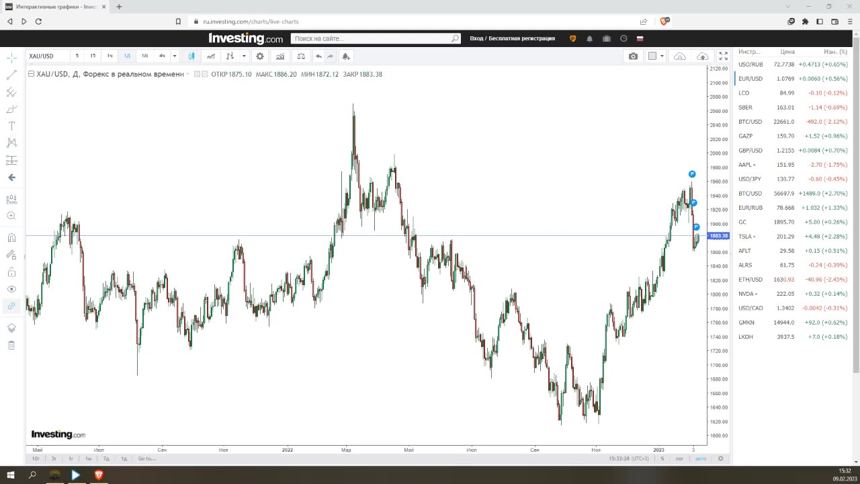Toggle percent scale button
The width and height of the screenshot is (860, 484).
tap(662, 458)
